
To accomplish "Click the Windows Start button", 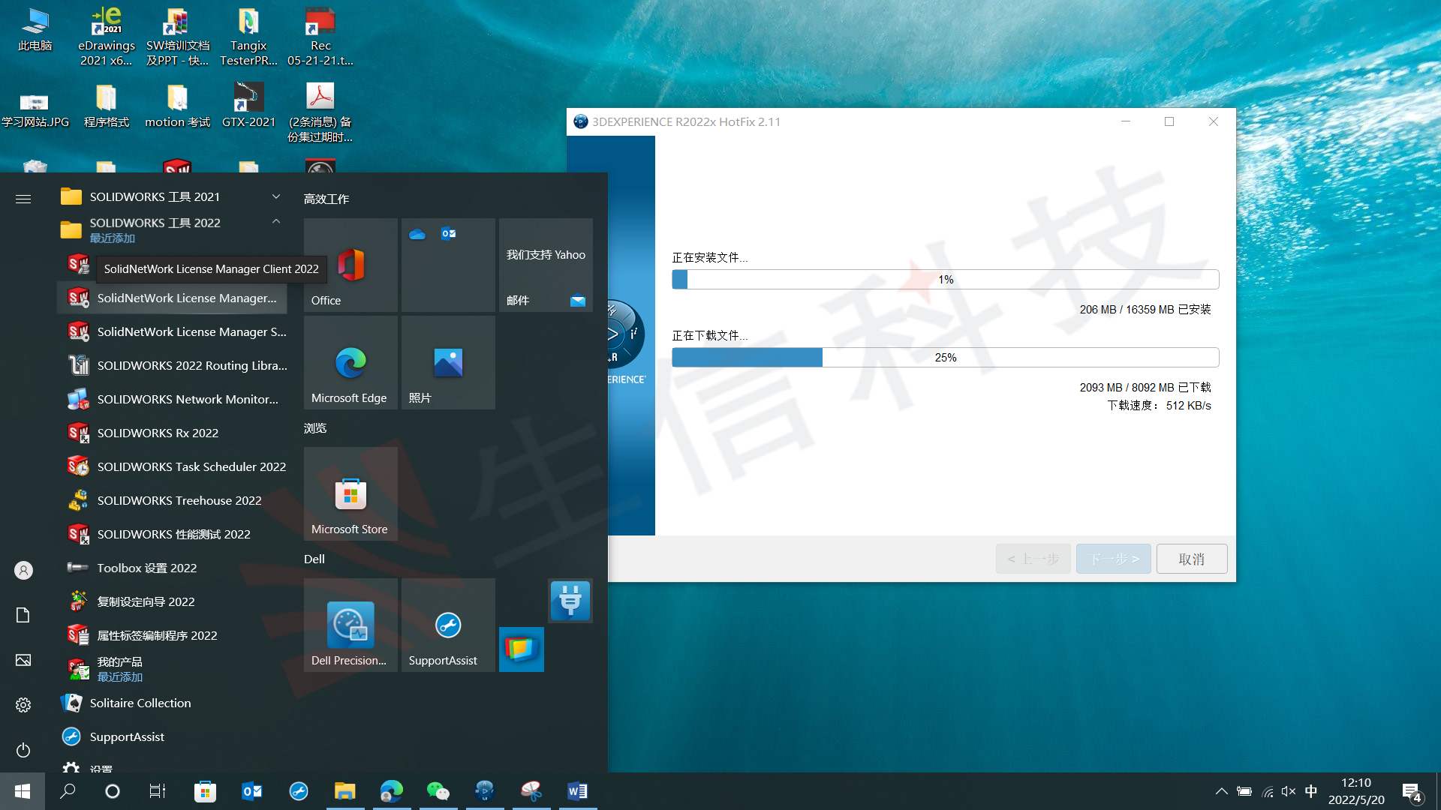I will pos(23,791).
